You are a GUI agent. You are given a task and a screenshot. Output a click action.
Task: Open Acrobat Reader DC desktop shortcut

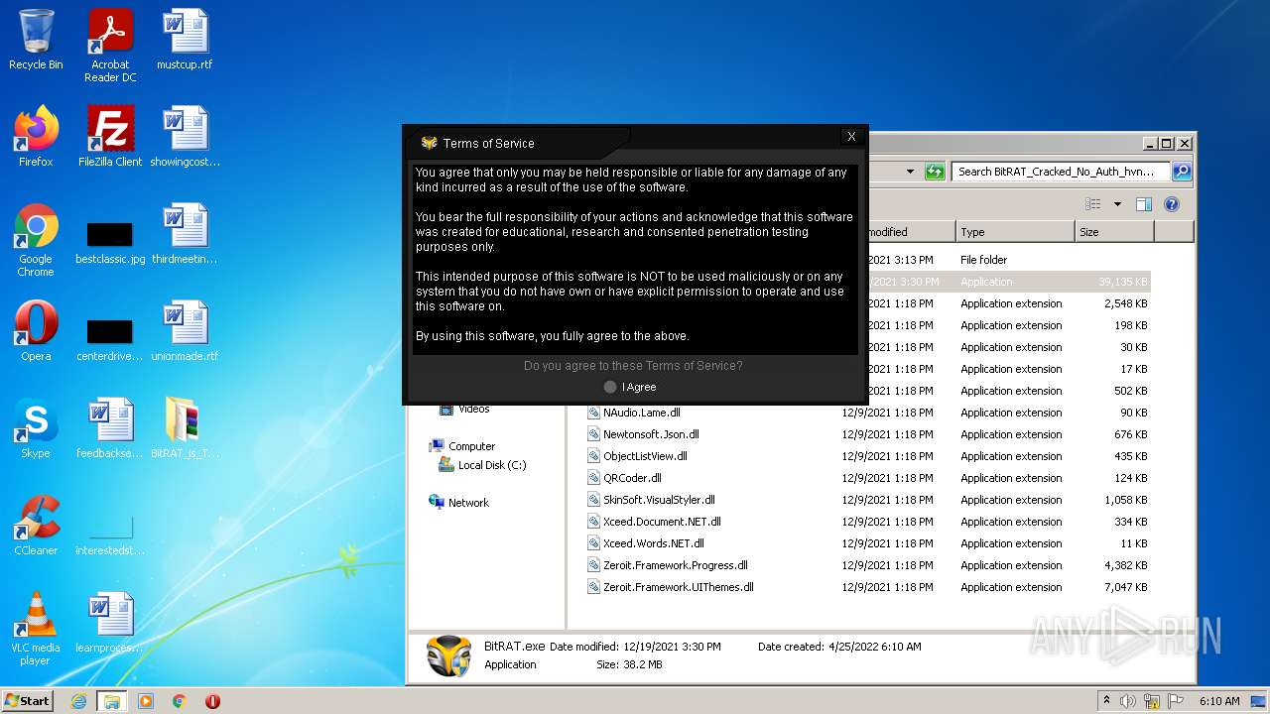[x=110, y=46]
